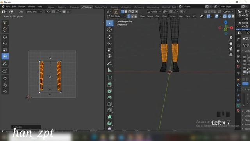The width and height of the screenshot is (250, 141).
Task: Select the Poly Build tool
Action: pos(110,117)
